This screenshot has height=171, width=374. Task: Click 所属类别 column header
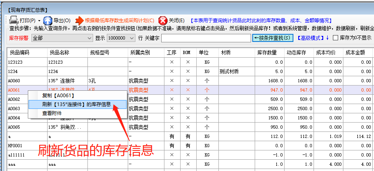click(146, 53)
